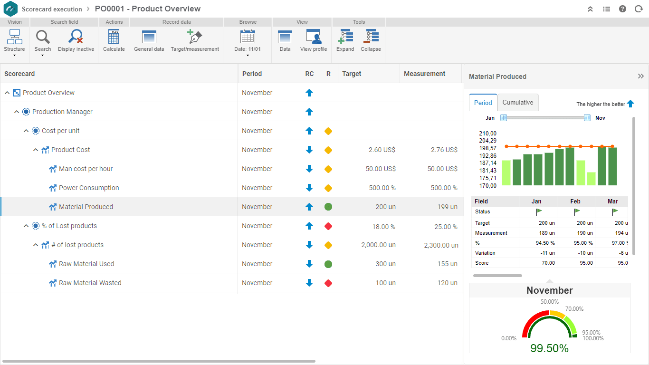Screen dimensions: 649x365
Task: Click the Search magnifier icon
Action: tap(43, 37)
